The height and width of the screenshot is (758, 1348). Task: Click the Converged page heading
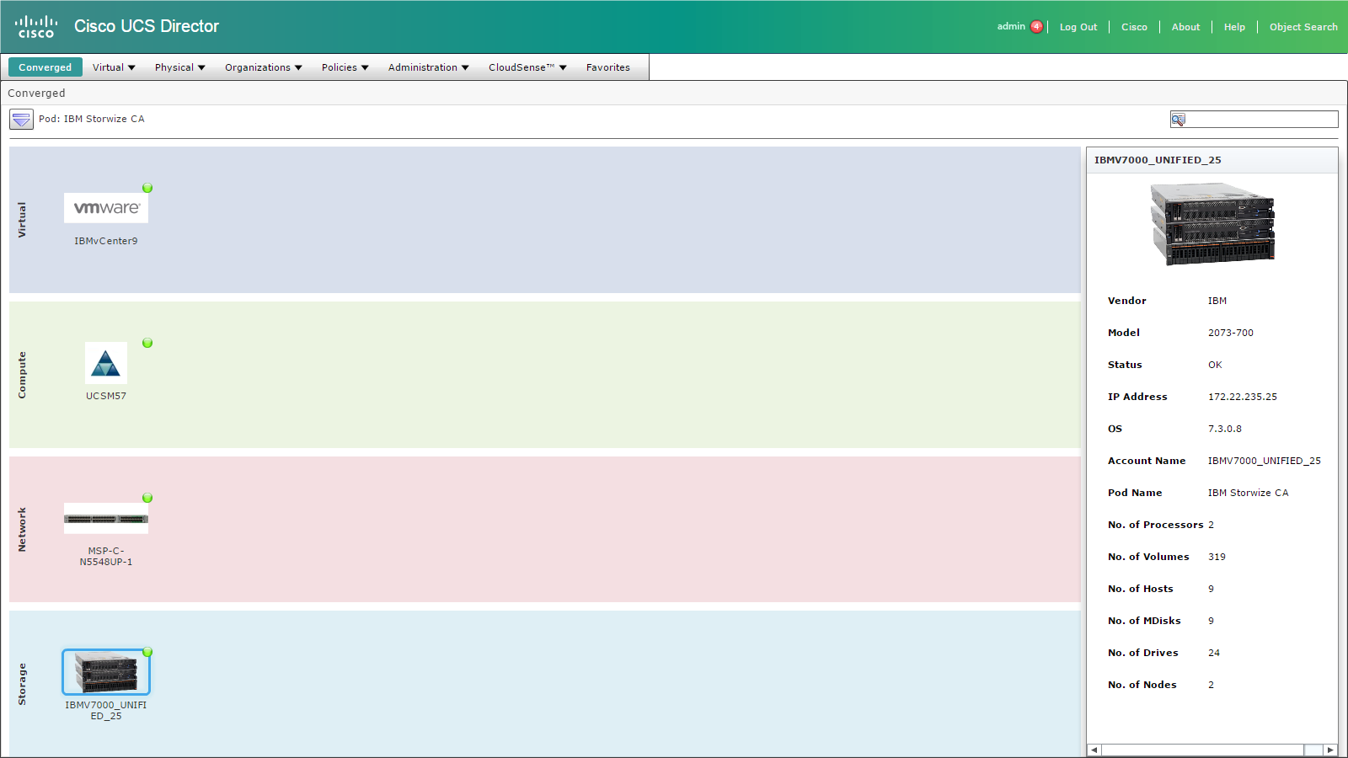coord(36,93)
